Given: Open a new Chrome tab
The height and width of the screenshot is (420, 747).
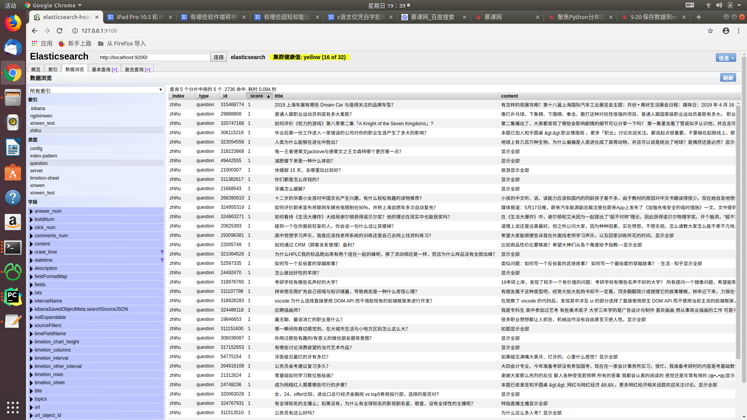Looking at the screenshot, I should (x=699, y=17).
